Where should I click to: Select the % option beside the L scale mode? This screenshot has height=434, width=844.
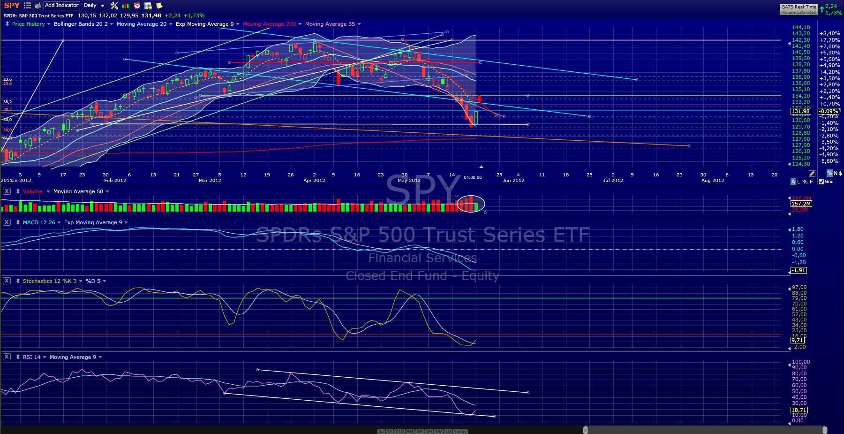[805, 182]
